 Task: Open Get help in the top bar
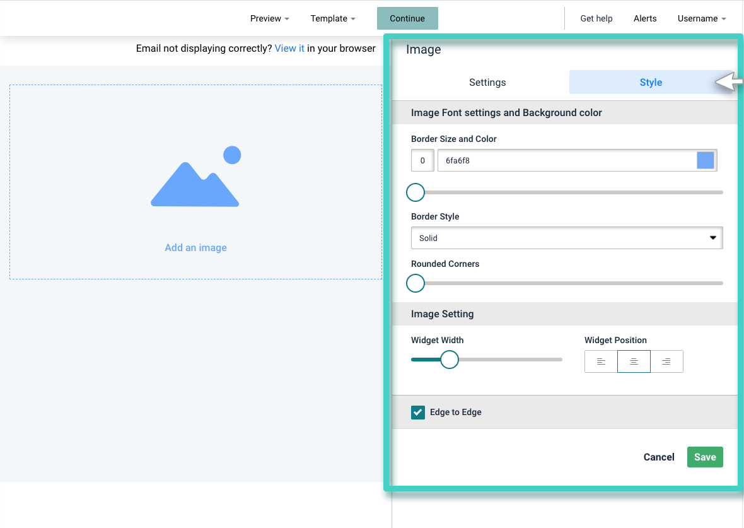coord(596,18)
